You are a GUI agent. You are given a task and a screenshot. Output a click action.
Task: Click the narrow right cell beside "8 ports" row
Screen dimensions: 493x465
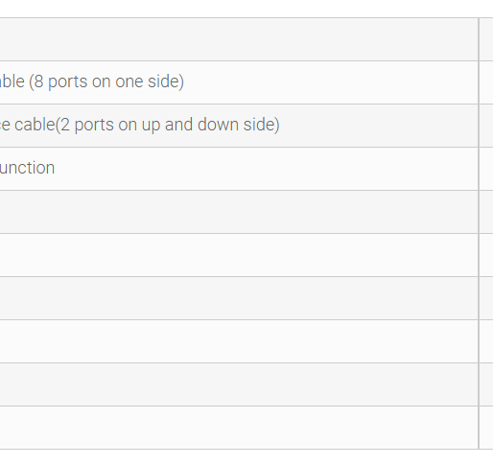point(486,82)
